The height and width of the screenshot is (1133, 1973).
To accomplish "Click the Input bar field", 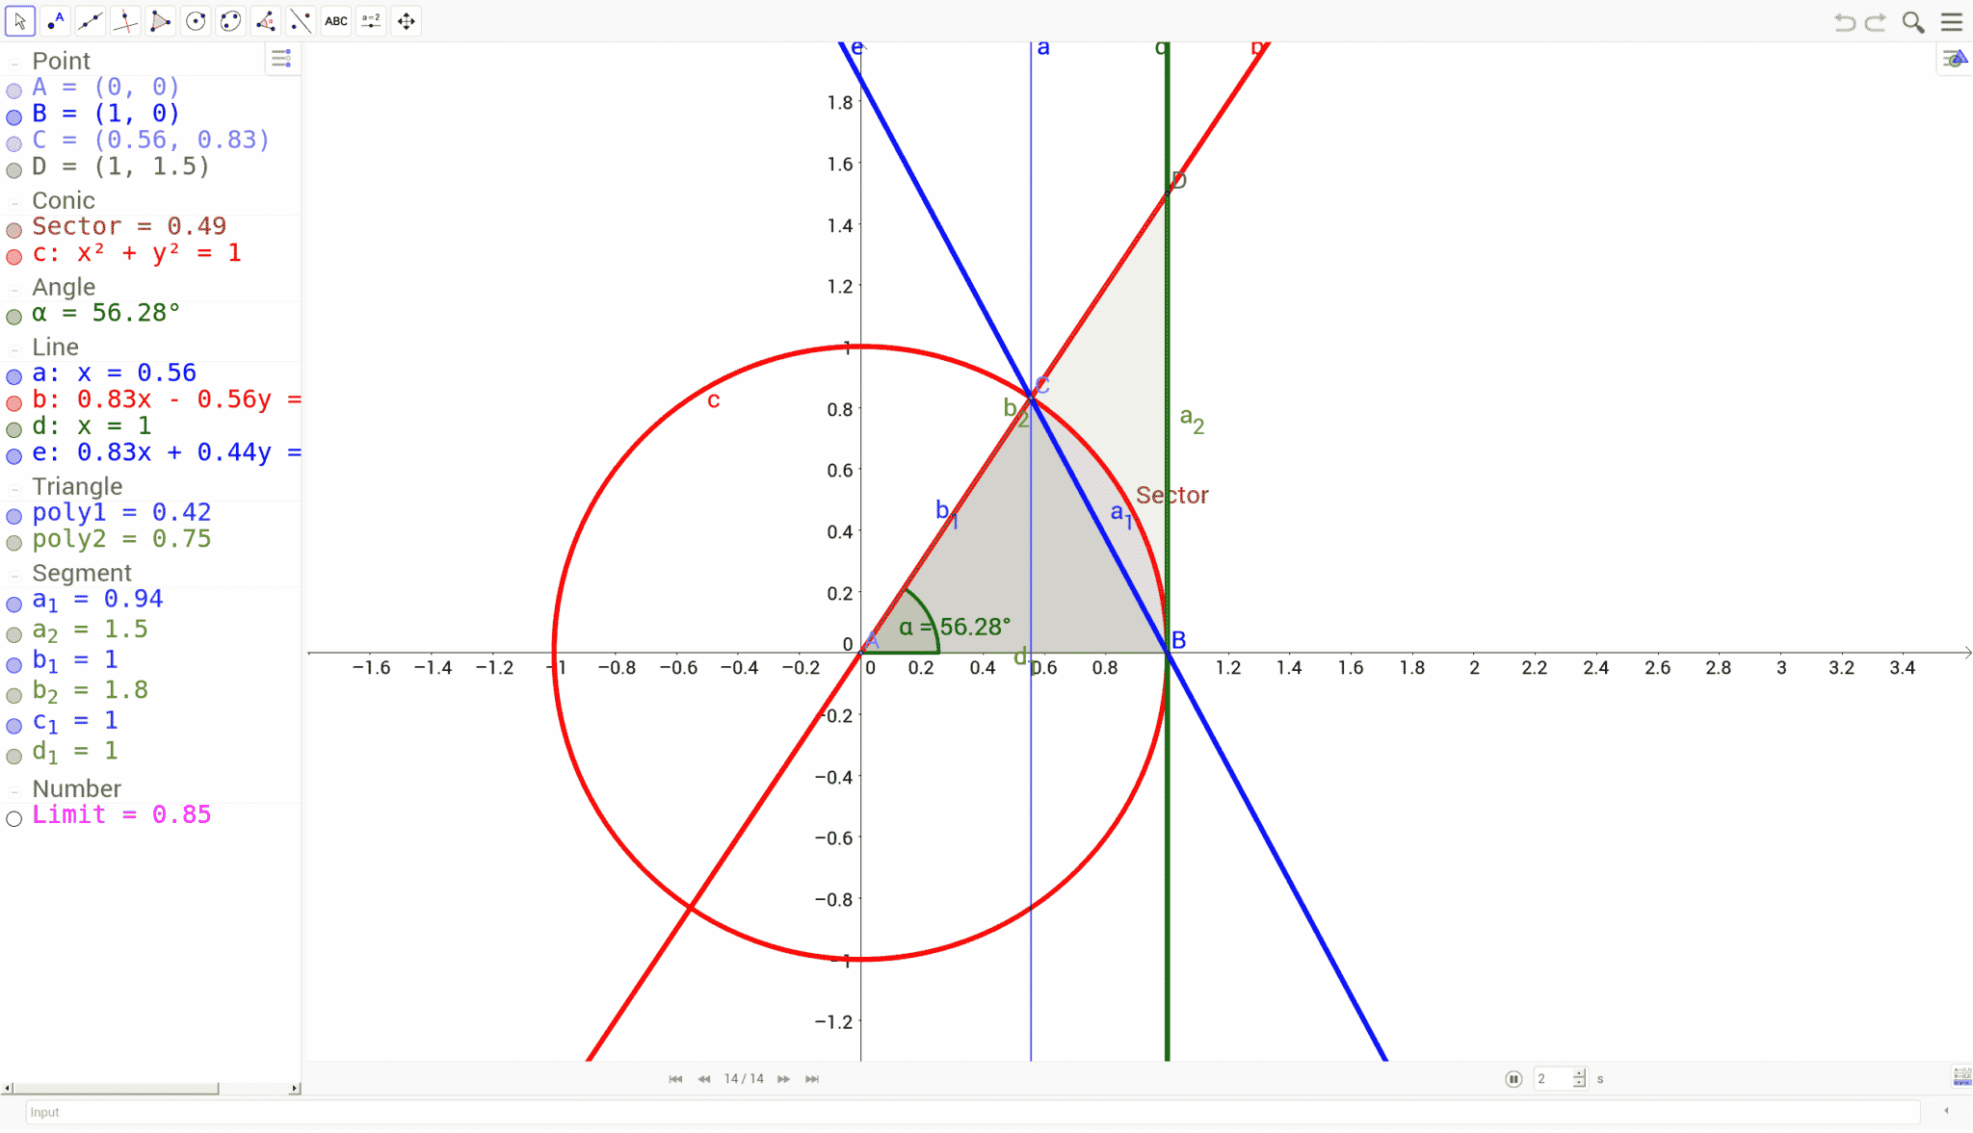I will (973, 1112).
